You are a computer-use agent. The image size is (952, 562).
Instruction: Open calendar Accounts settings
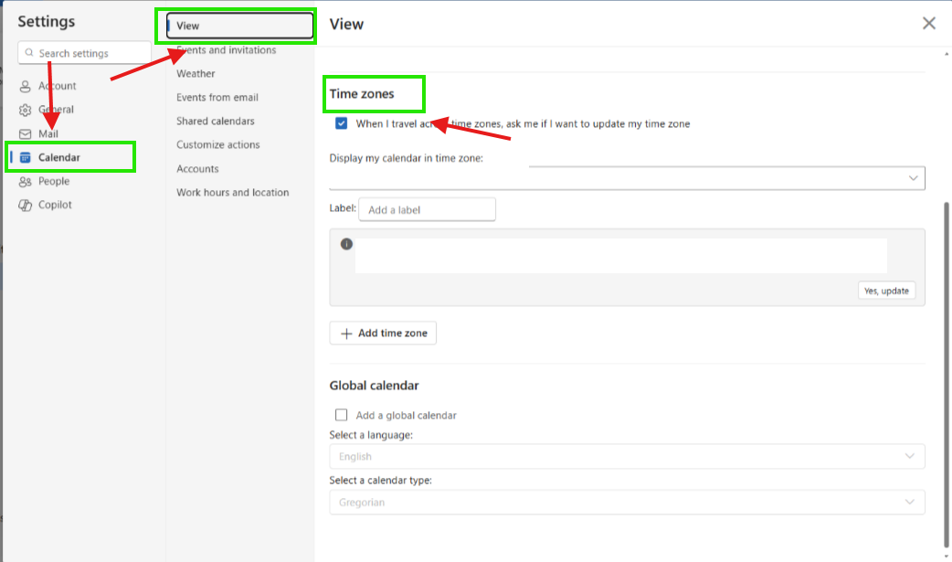(197, 169)
